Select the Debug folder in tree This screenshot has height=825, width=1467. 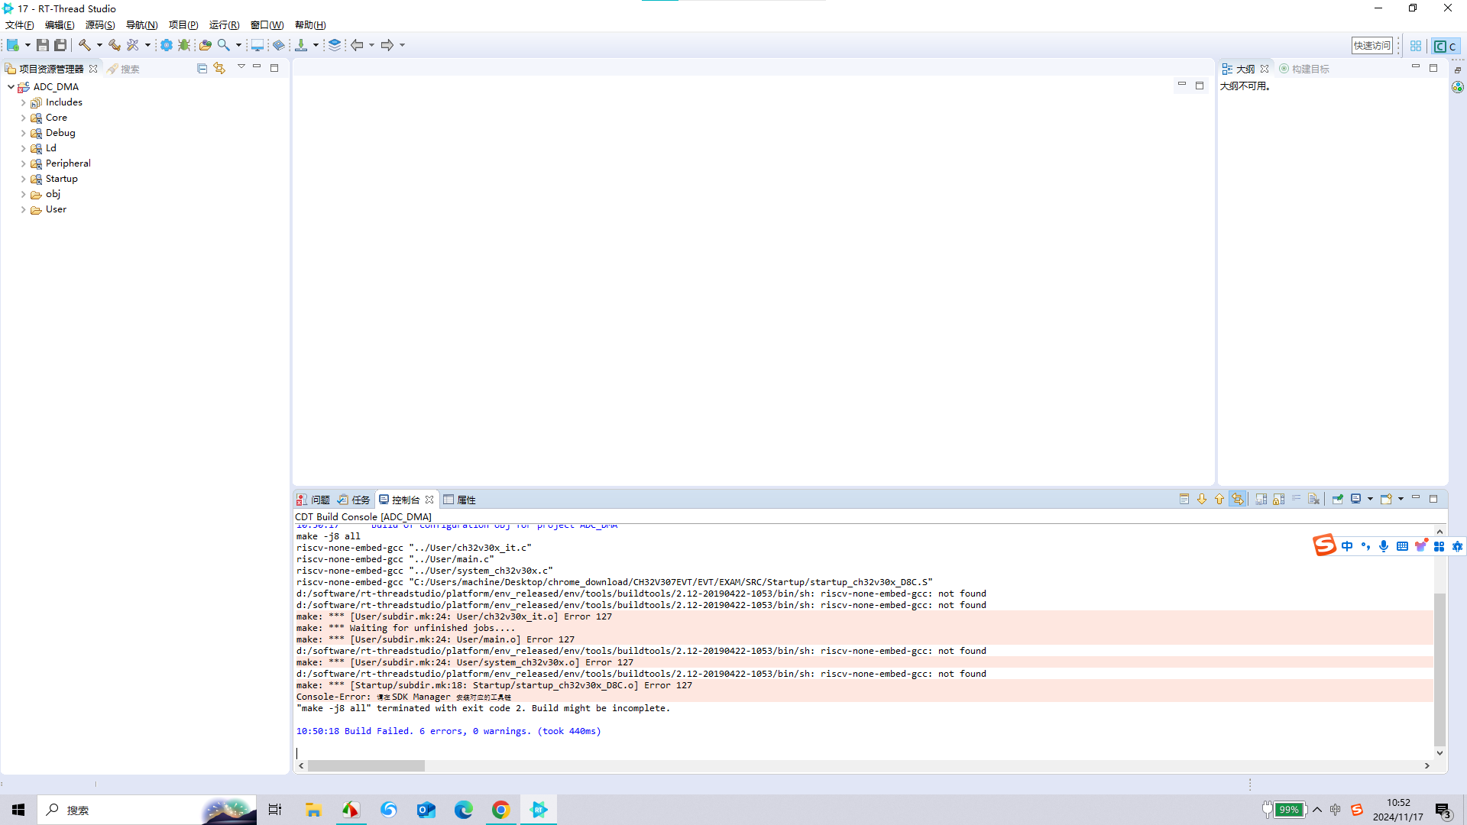click(60, 133)
